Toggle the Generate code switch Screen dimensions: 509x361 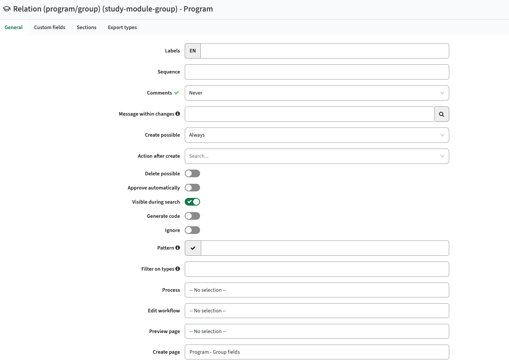coord(192,216)
